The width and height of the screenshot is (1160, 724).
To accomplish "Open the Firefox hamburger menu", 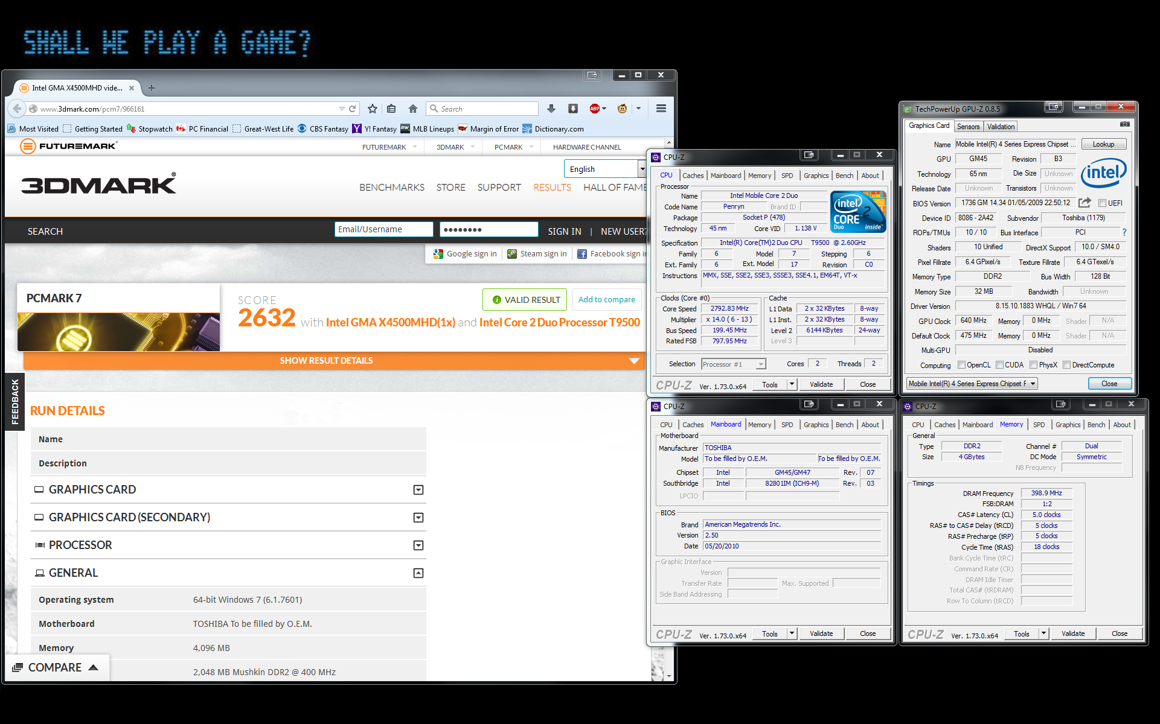I will click(x=661, y=109).
